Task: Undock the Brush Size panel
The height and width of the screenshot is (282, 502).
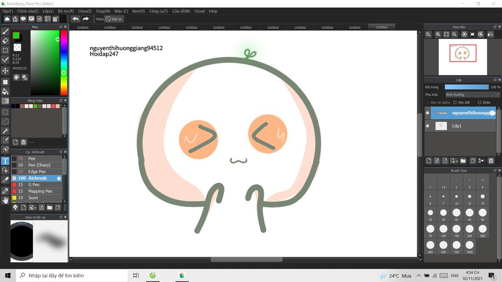Action: click(x=495, y=170)
